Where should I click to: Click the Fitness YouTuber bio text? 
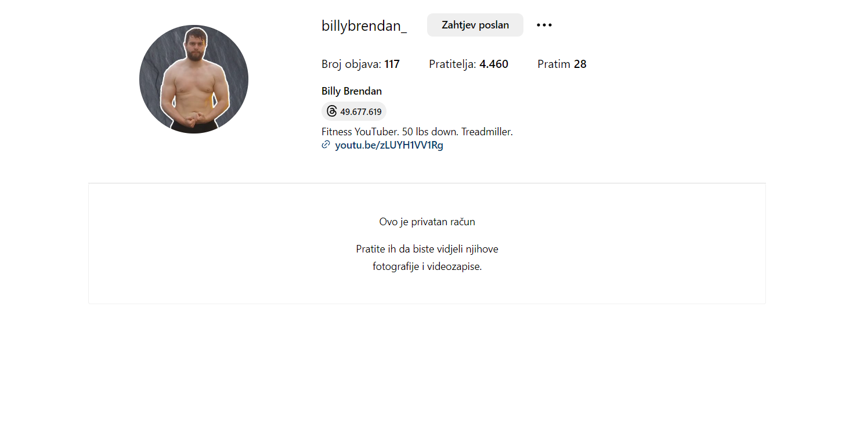point(360,132)
